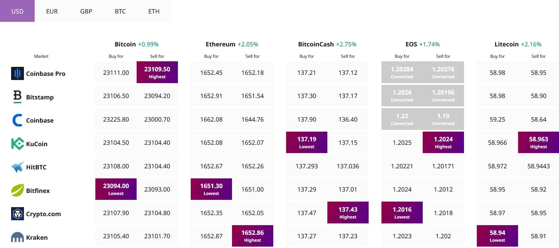
Task: Click the Crypto.com logo icon
Action: pos(17,214)
